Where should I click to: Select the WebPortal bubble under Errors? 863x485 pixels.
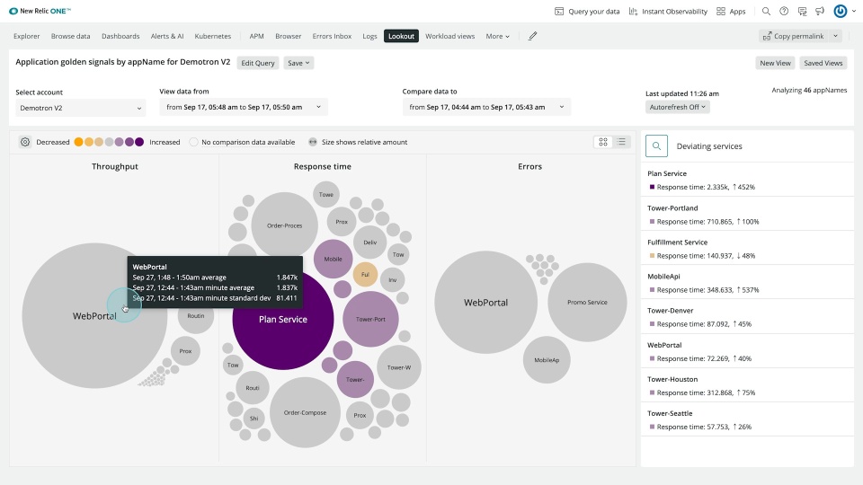click(485, 303)
